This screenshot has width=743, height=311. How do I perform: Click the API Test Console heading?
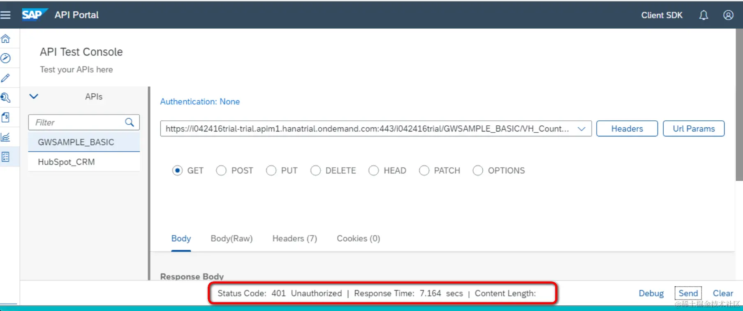click(x=81, y=52)
